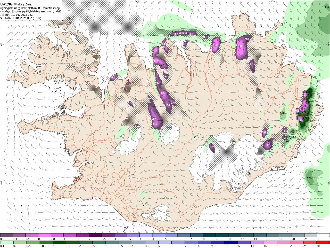The height and width of the screenshot is (248, 330).
Task: Click the '0.5' value in the top-right corner green area
Action: (x=327, y=7)
